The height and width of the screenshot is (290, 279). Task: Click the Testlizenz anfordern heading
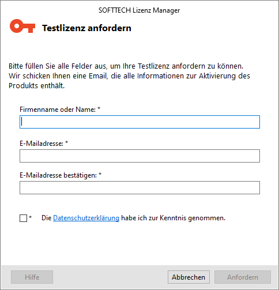pos(86,28)
